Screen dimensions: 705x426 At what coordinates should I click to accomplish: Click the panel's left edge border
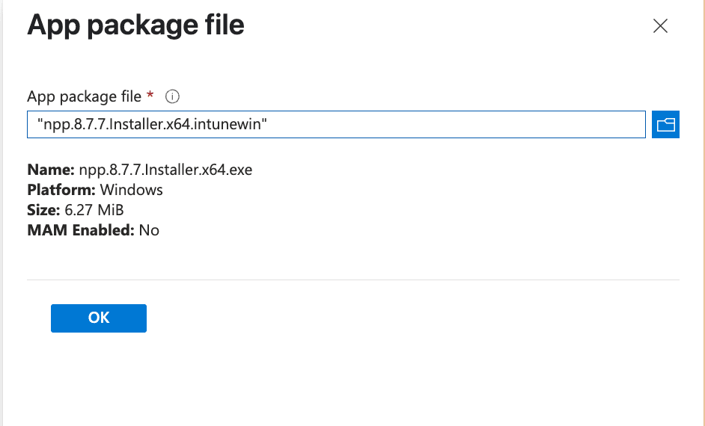[x=2, y=224]
